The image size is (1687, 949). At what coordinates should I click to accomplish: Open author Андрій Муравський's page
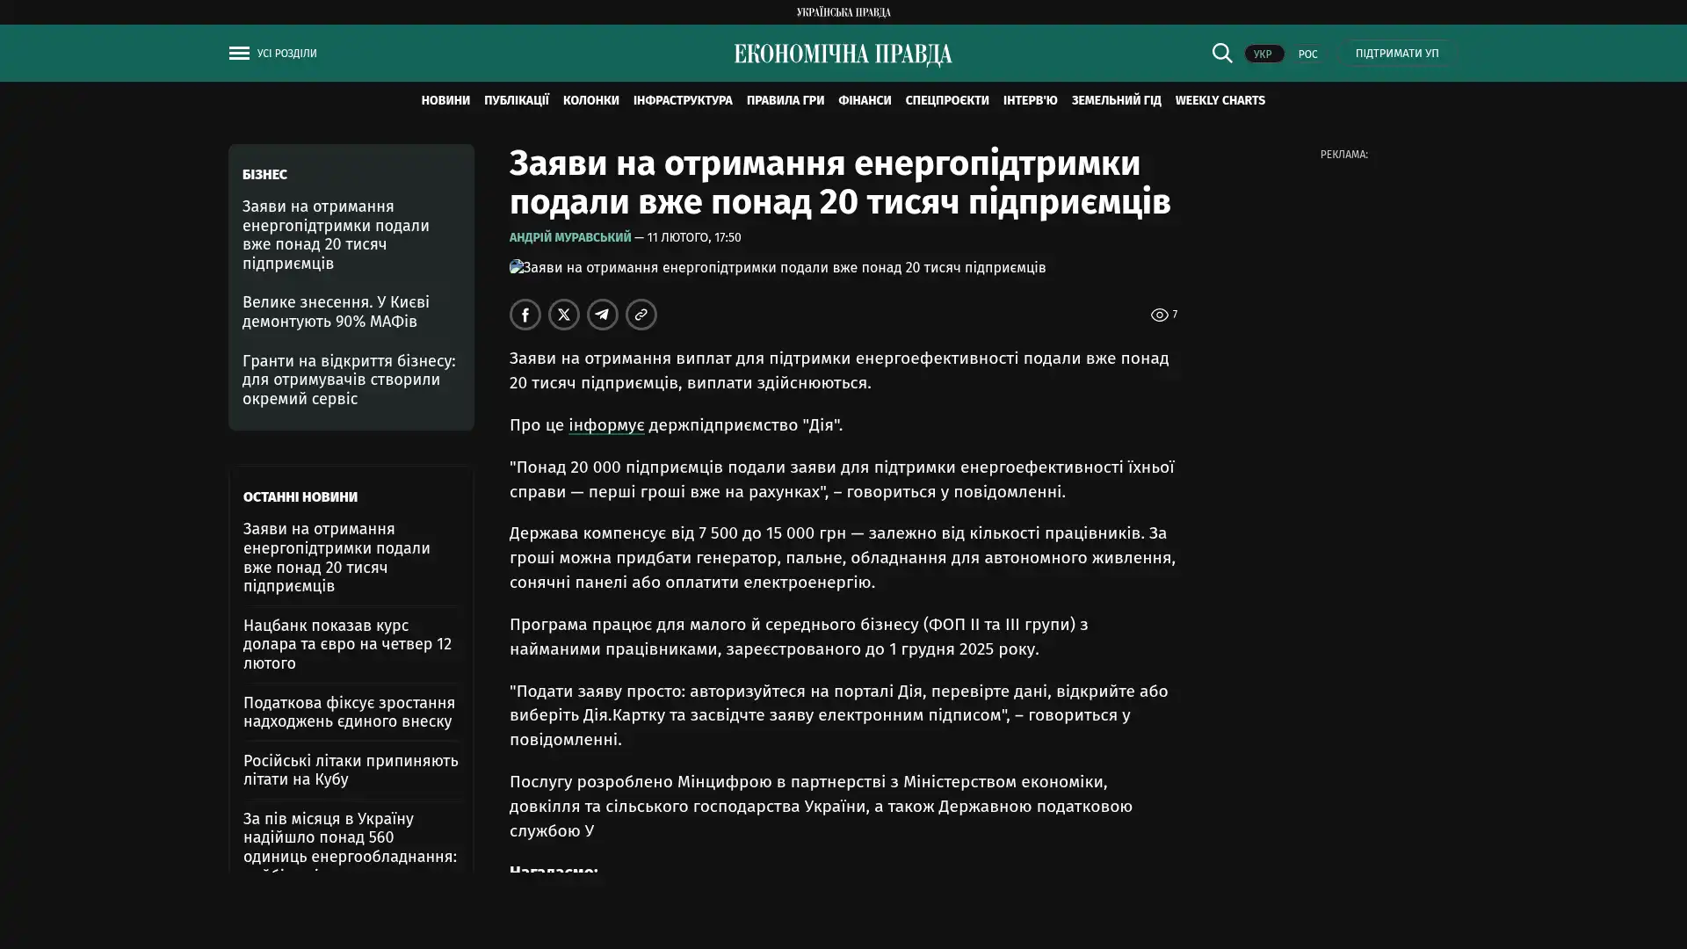[569, 237]
